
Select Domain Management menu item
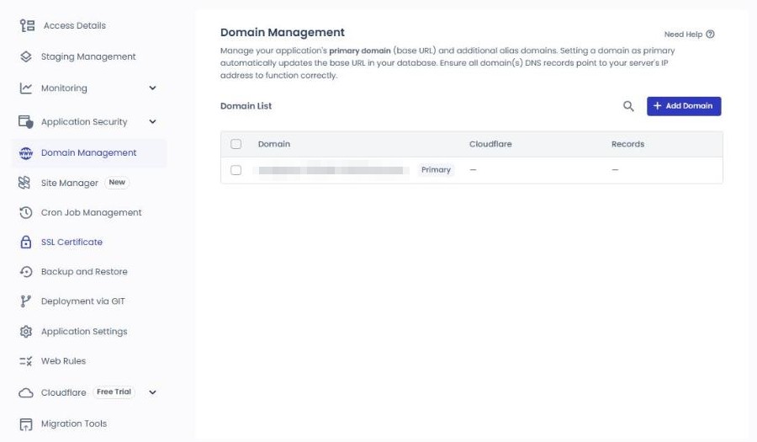[89, 152]
